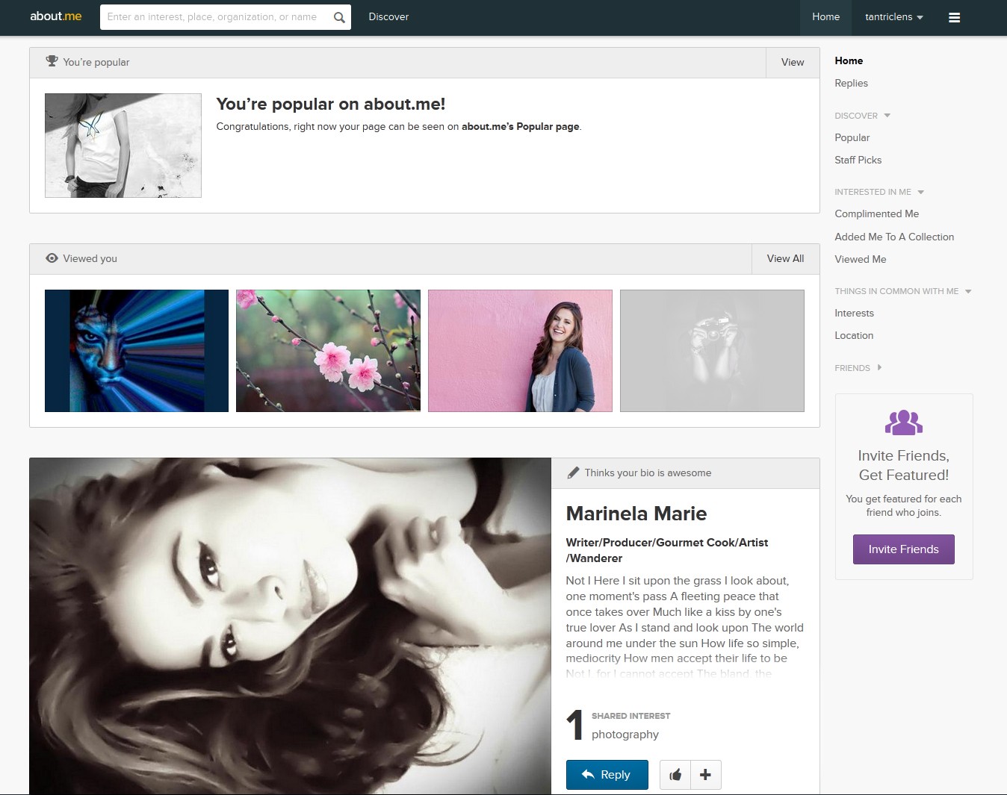
Task: Open the tantriclens account dropdown
Action: 893,17
